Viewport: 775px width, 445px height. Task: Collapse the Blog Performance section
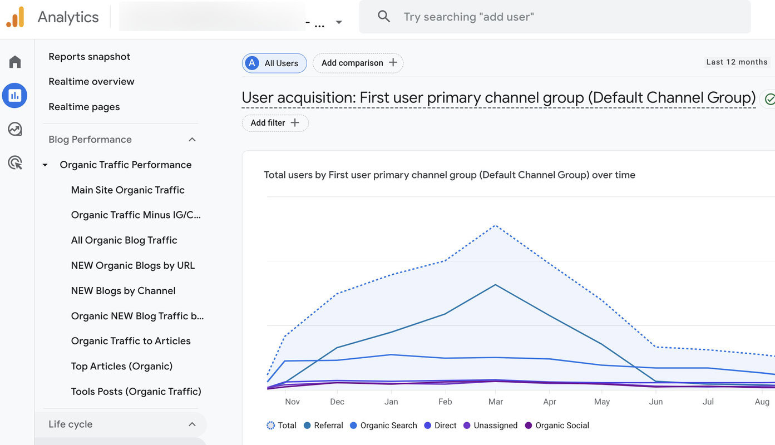[x=191, y=139]
